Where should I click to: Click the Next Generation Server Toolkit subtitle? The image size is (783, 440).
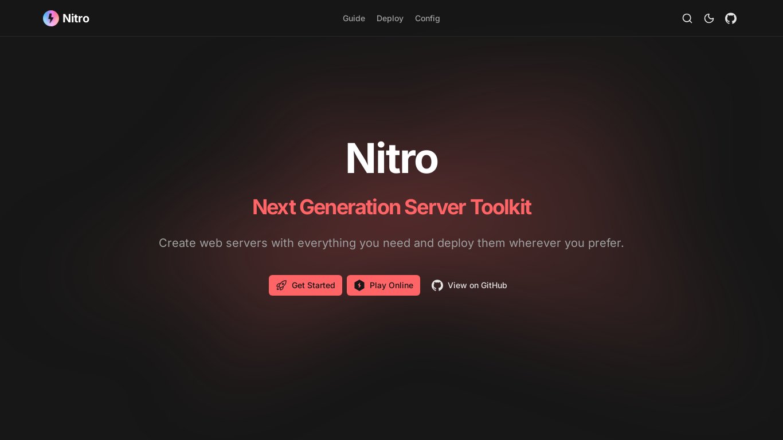click(391, 207)
